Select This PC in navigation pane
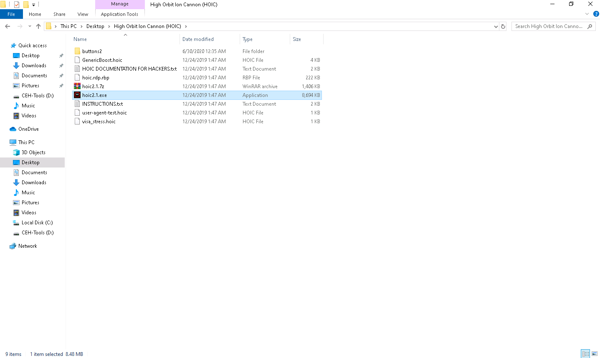This screenshot has height=358, width=600. [x=26, y=142]
